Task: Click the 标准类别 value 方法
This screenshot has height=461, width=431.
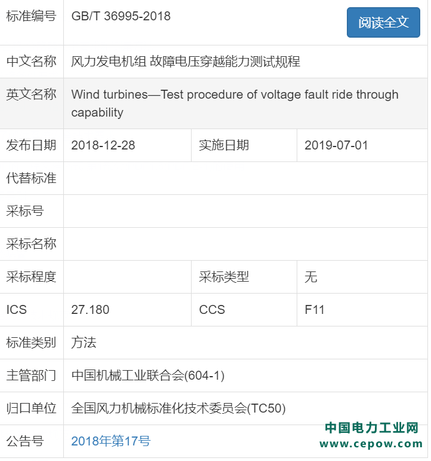Action: (84, 343)
